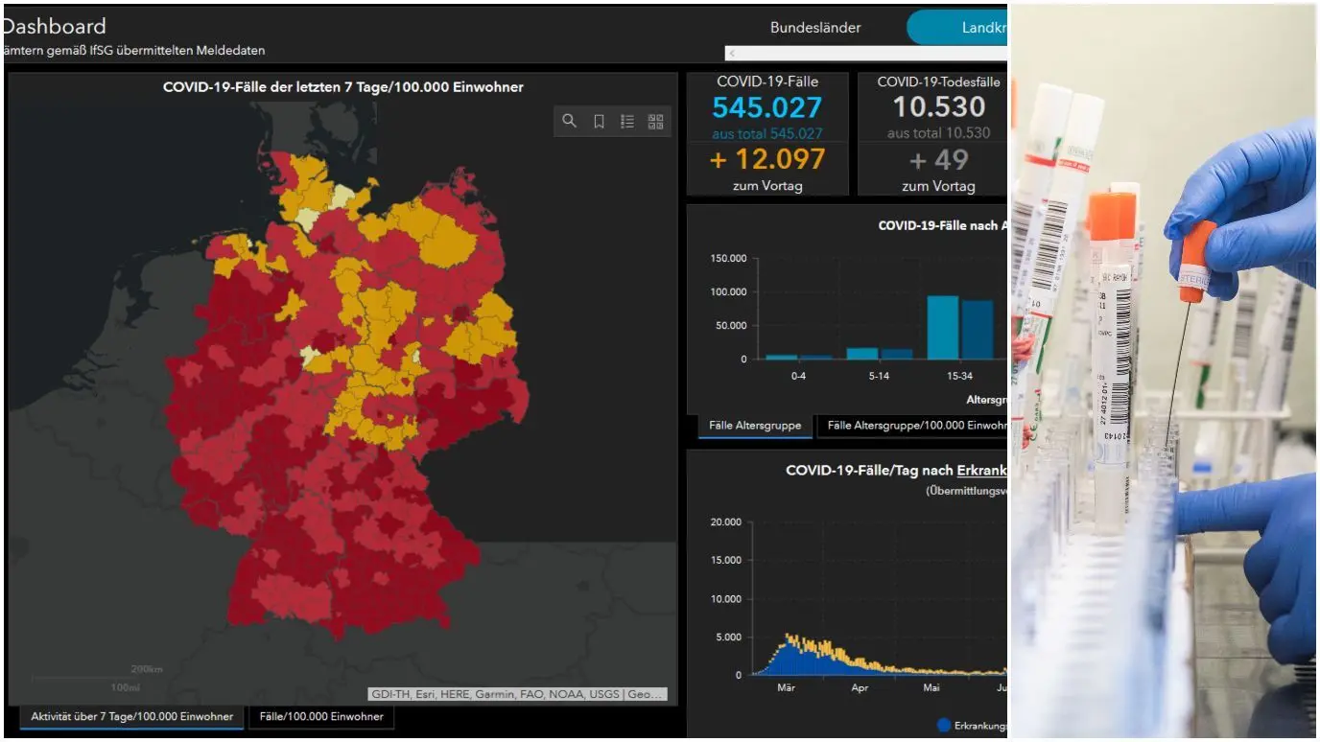Viewport: 1320px width, 742px height.
Task: Click the map attribution text GDI-TH, Esri
Action: point(517,694)
